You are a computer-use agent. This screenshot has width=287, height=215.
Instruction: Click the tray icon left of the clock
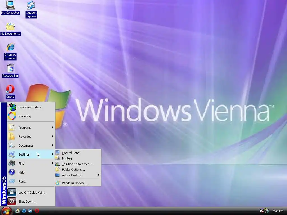point(267,211)
